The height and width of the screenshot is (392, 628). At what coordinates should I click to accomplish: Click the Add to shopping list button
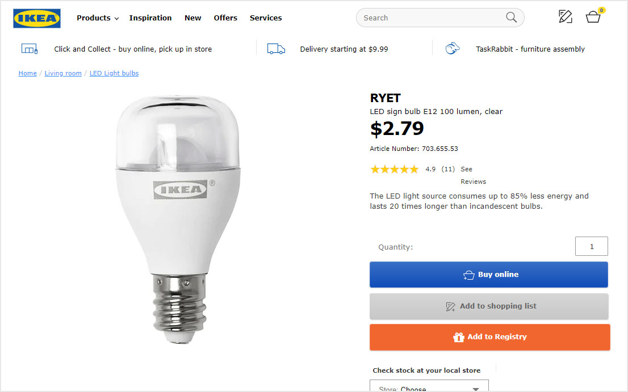pyautogui.click(x=489, y=306)
